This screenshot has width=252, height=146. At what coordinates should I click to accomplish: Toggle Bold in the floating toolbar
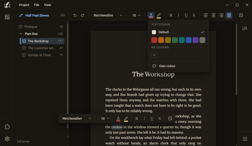[136, 119]
